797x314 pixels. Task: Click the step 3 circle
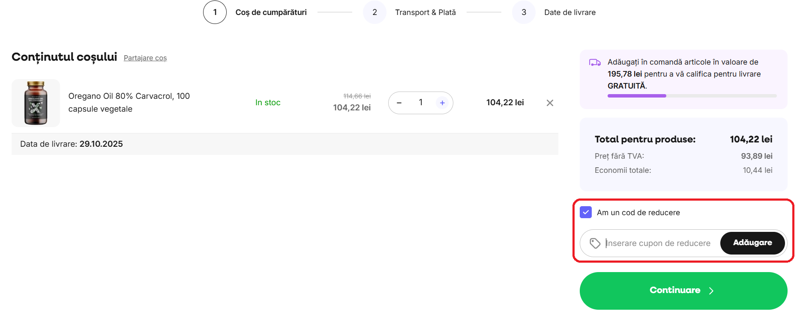tap(524, 12)
